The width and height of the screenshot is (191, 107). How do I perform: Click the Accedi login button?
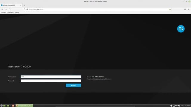click(x=73, y=85)
